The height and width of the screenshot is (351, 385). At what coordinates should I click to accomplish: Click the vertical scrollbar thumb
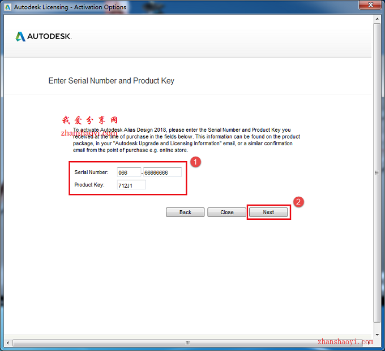click(x=377, y=172)
